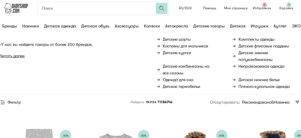The image size is (301, 138).
Task: Open the navy fur-hood jacket thumbnail
Action: [x=272, y=134]
